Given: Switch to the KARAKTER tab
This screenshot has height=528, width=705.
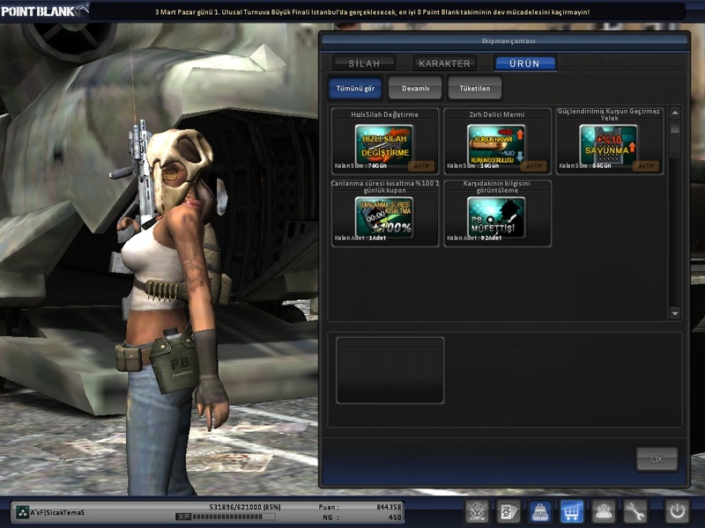Looking at the screenshot, I should (444, 63).
